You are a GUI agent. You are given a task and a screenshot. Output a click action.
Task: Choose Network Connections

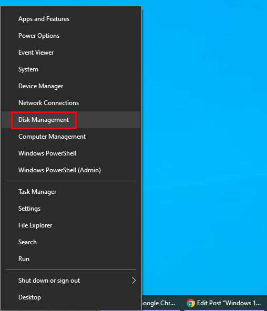pos(71,103)
